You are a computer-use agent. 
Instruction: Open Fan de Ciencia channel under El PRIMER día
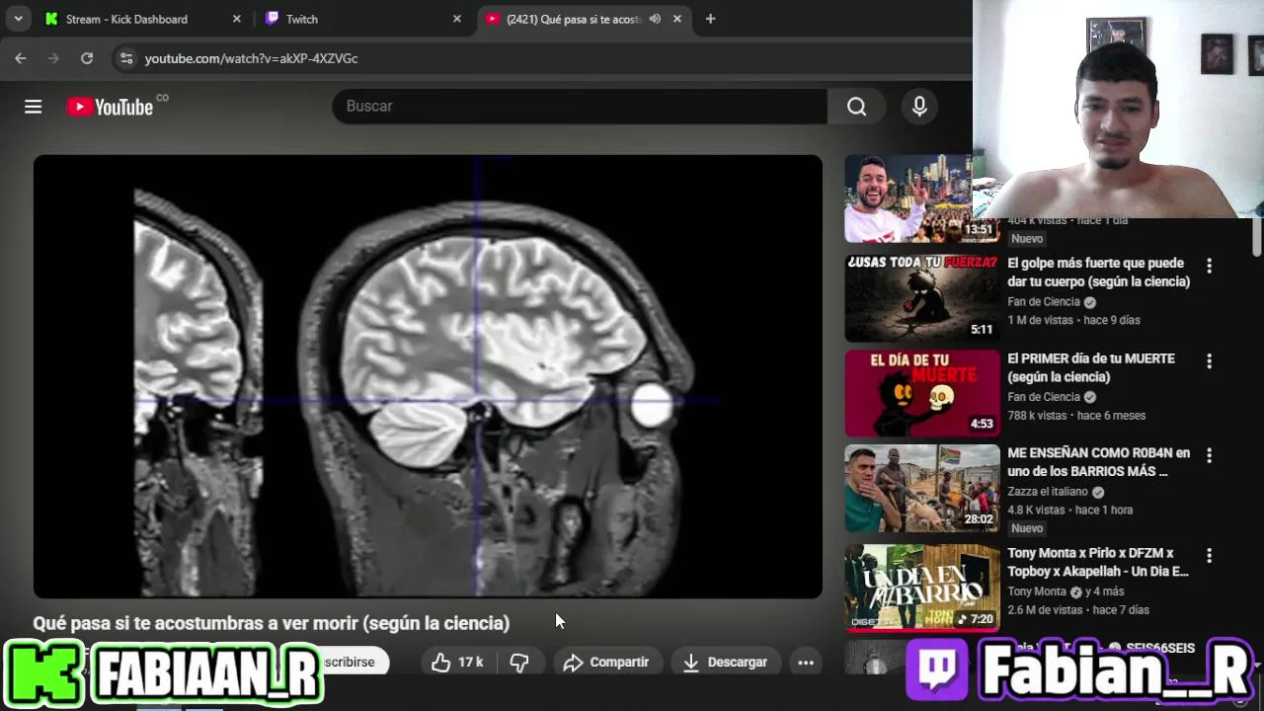pos(1044,397)
